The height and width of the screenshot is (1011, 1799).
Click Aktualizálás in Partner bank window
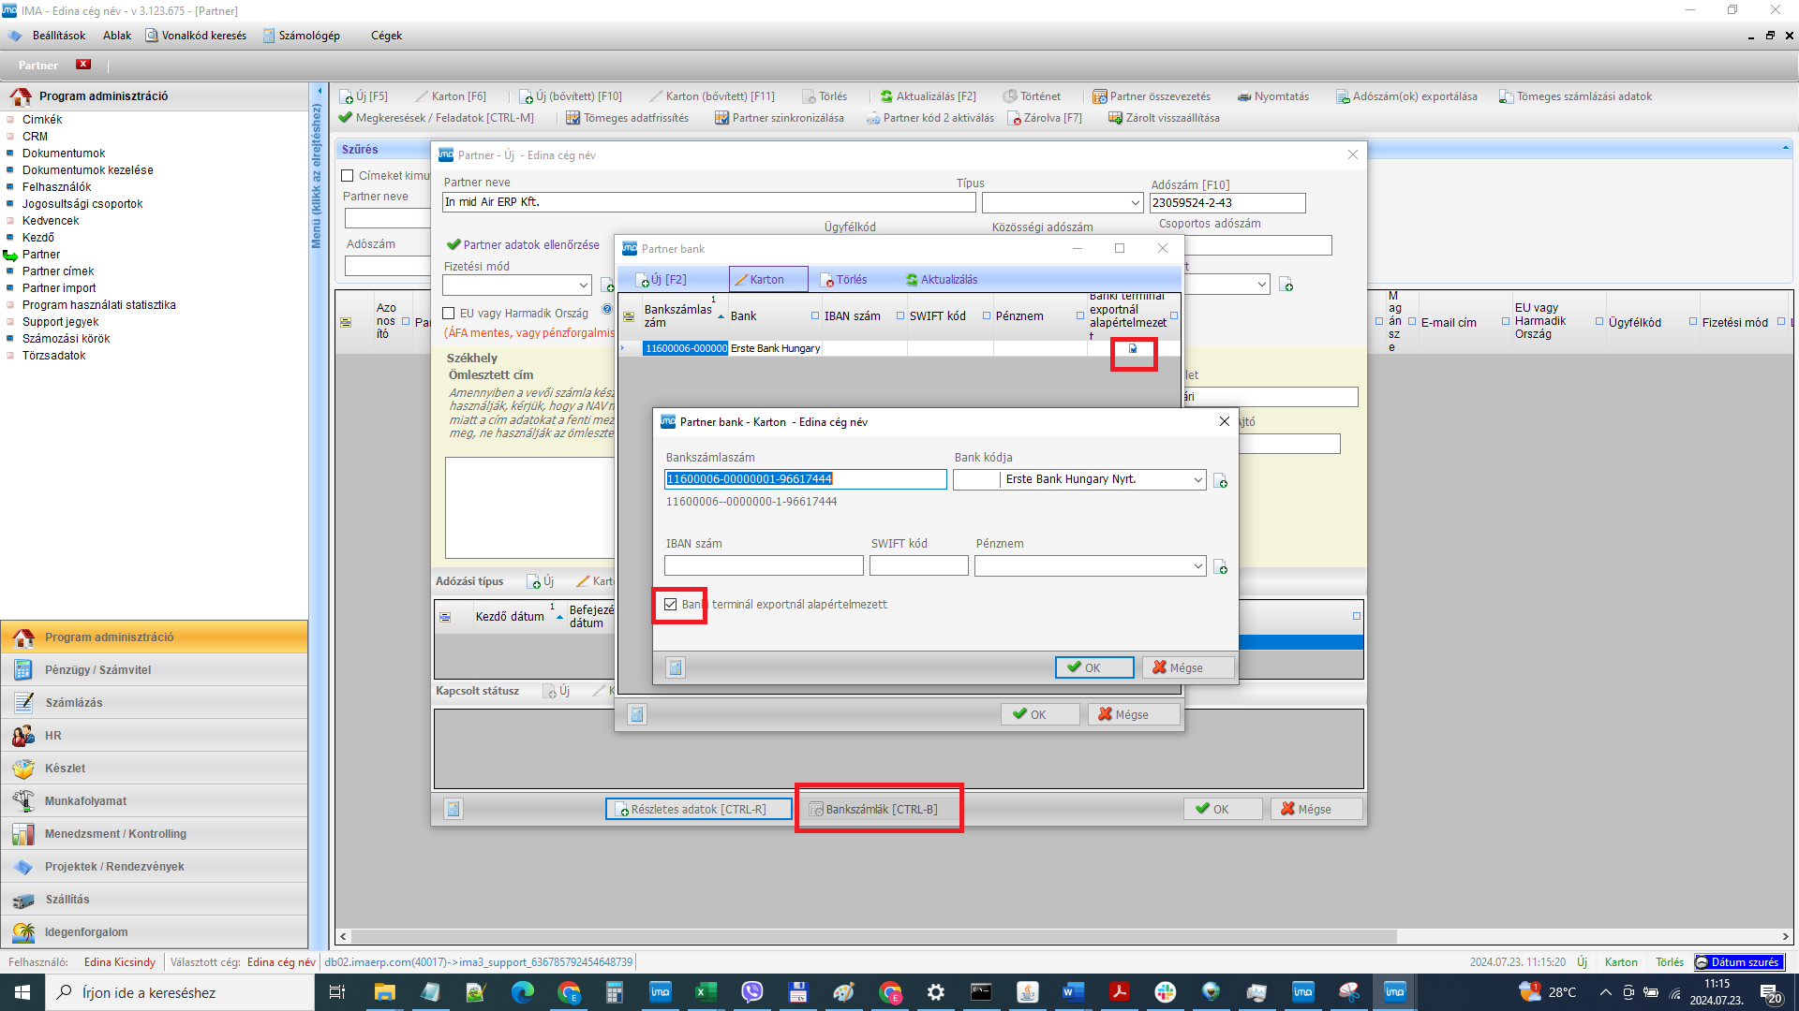pos(941,280)
